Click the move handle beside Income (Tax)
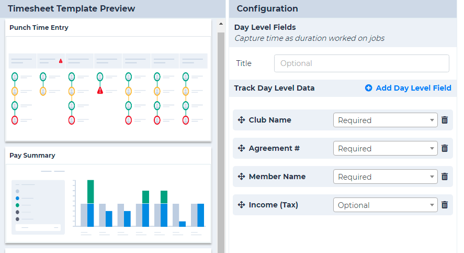 coord(241,205)
